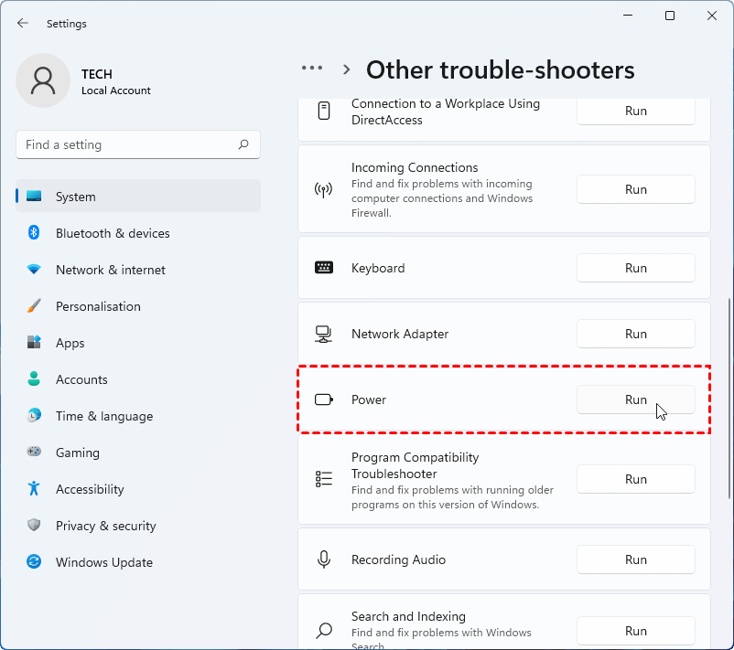The height and width of the screenshot is (650, 734).
Task: Open Windows Update from sidebar
Action: pos(103,562)
